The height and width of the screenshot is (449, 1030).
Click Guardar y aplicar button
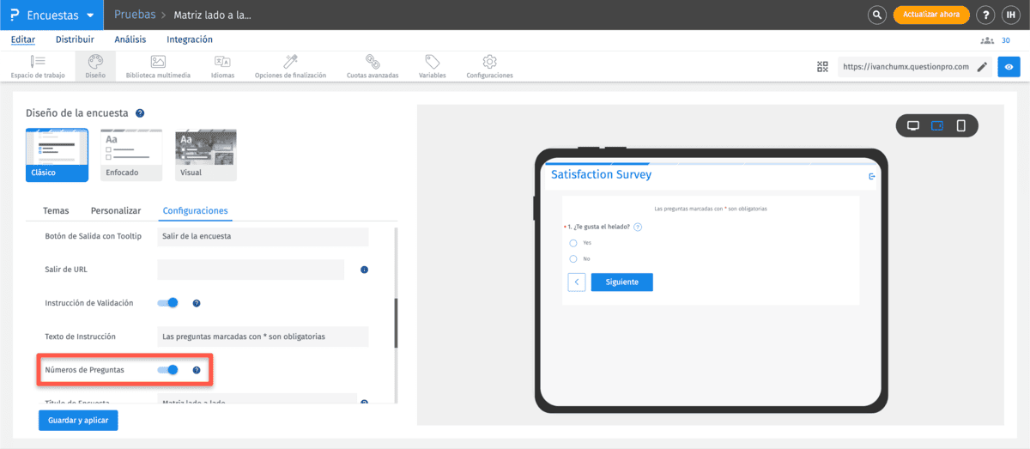pos(78,420)
